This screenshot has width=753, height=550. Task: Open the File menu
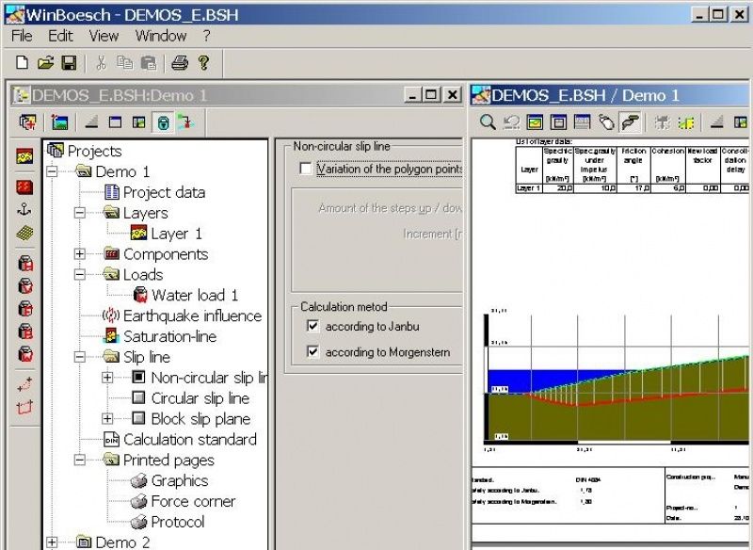pyautogui.click(x=22, y=36)
